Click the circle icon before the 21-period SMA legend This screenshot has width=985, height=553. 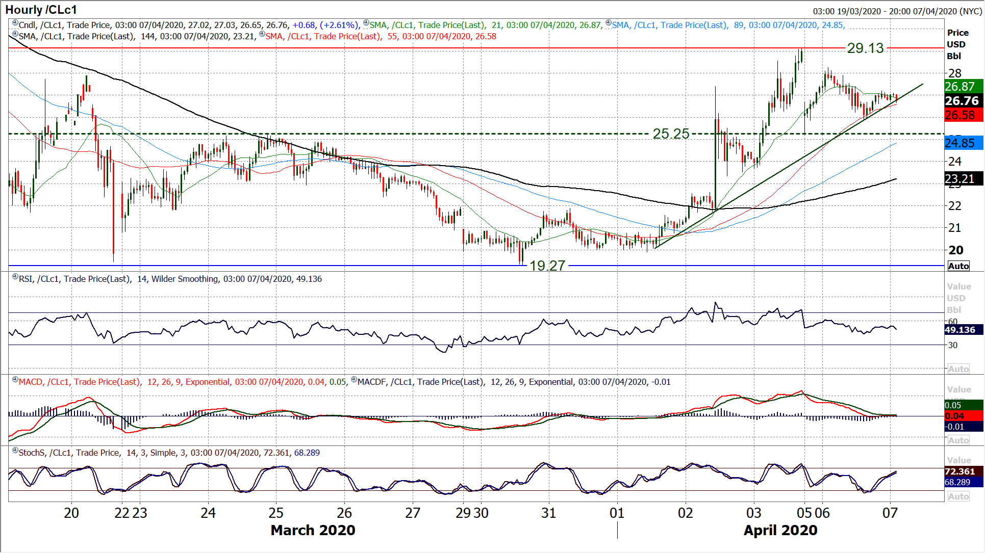pos(366,23)
